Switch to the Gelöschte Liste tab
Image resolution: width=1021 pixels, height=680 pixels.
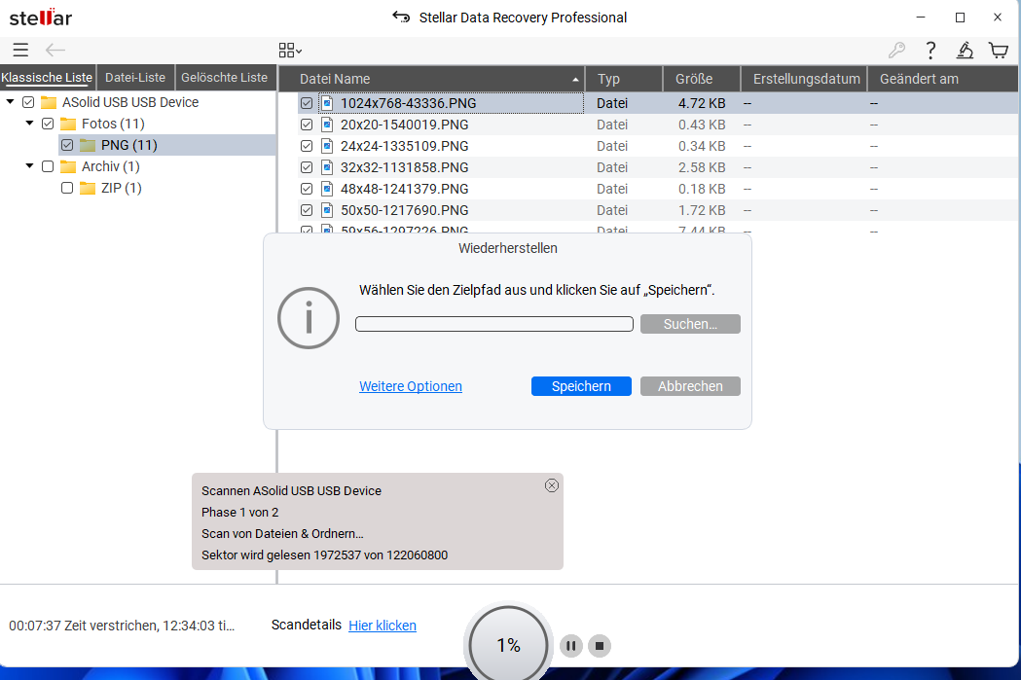point(224,78)
